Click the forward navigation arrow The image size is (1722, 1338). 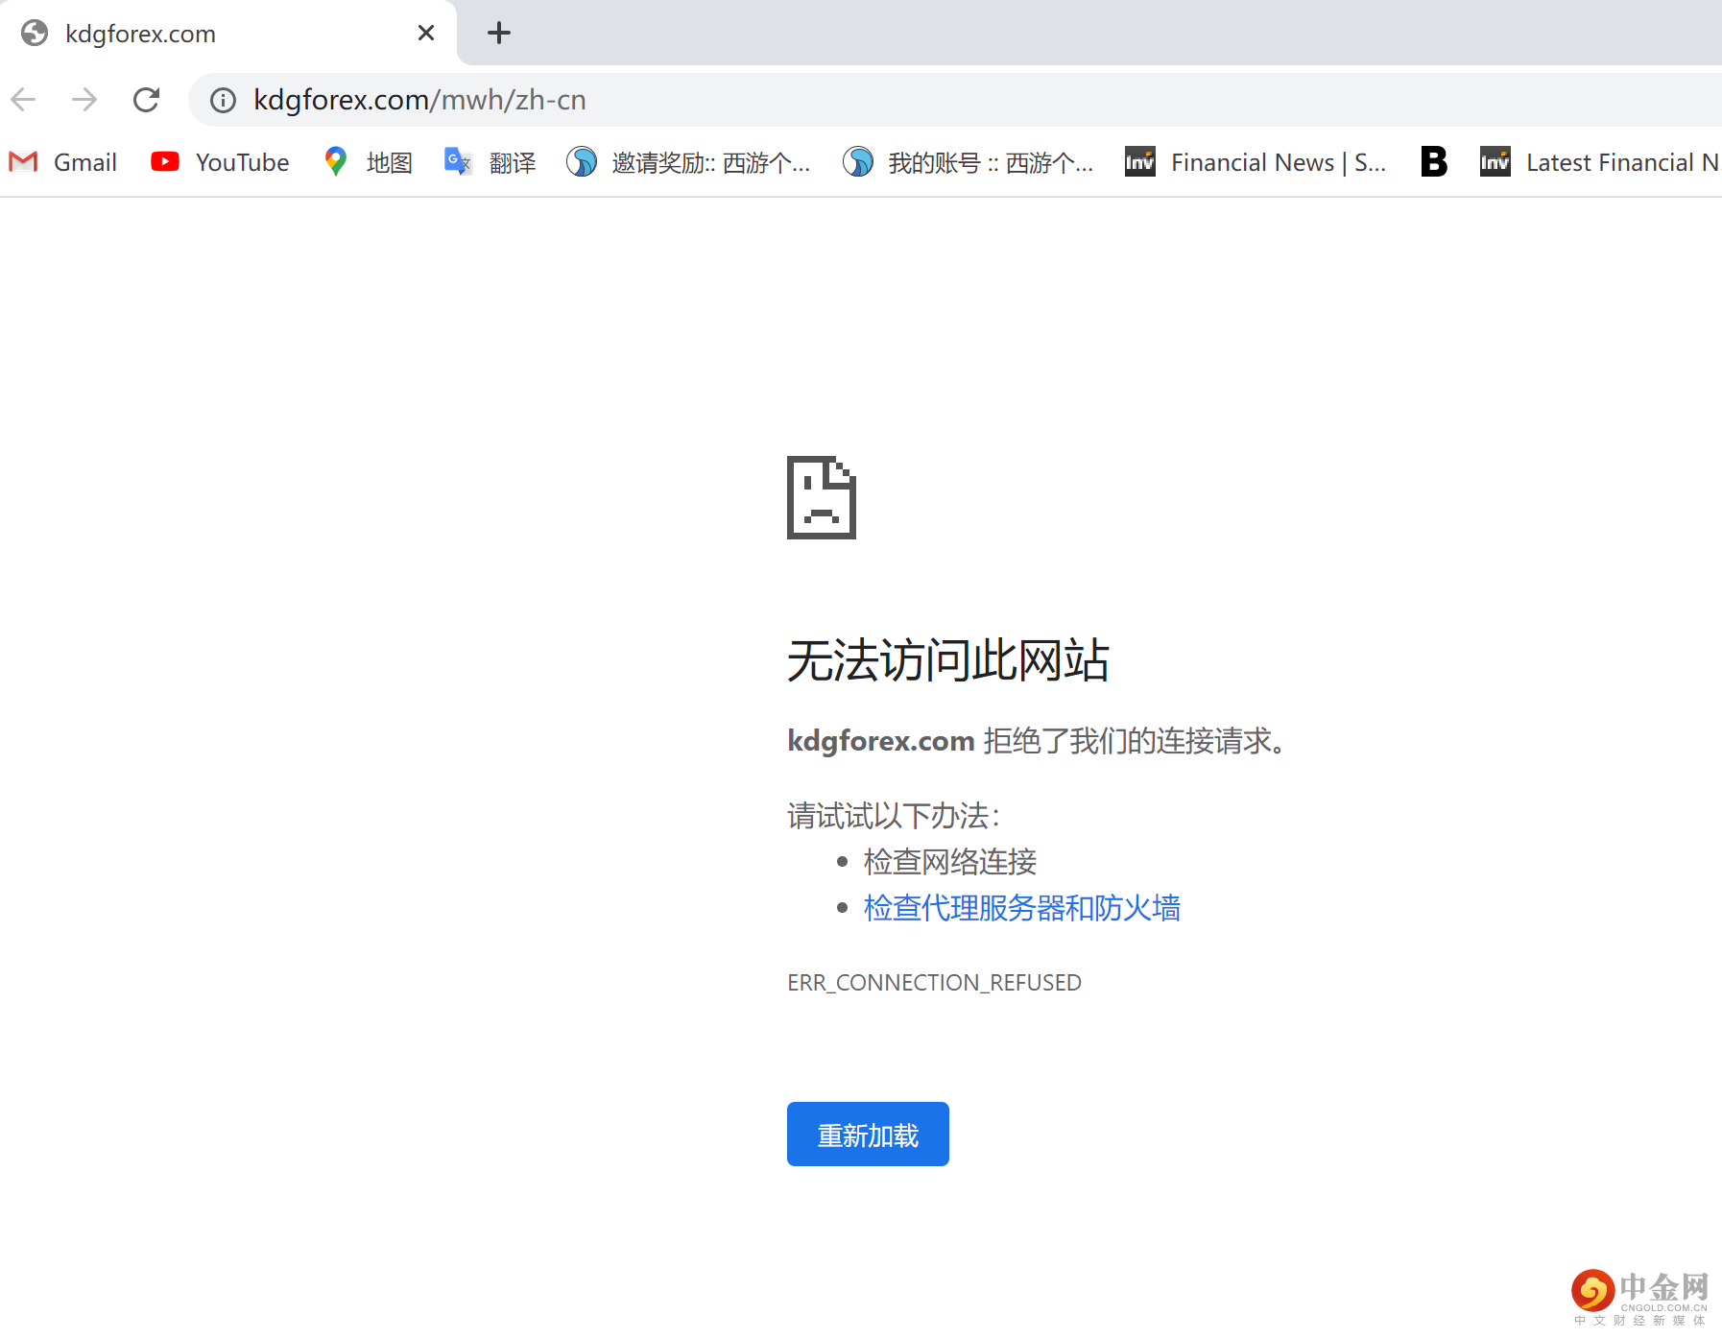click(84, 99)
